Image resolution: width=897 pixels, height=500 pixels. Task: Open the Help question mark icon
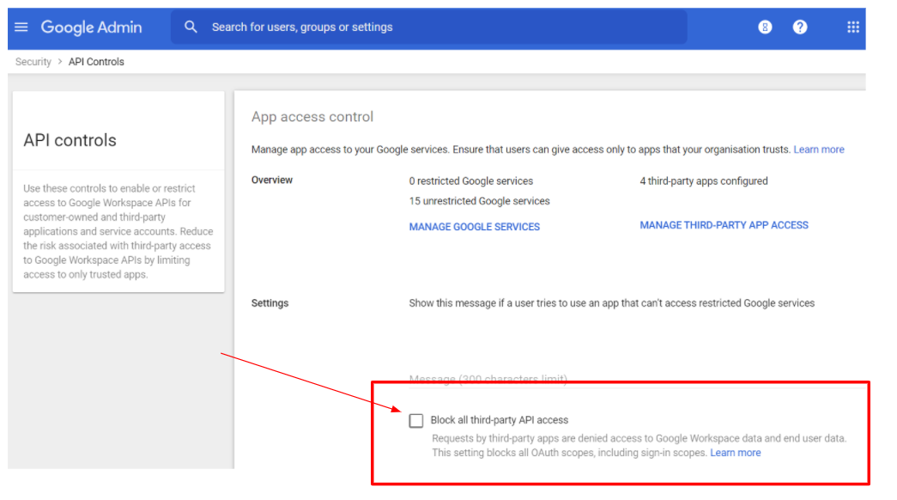[x=800, y=27]
